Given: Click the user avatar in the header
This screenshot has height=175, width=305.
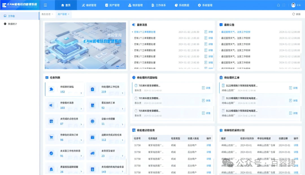Looking at the screenshot, I should (x=293, y=5).
